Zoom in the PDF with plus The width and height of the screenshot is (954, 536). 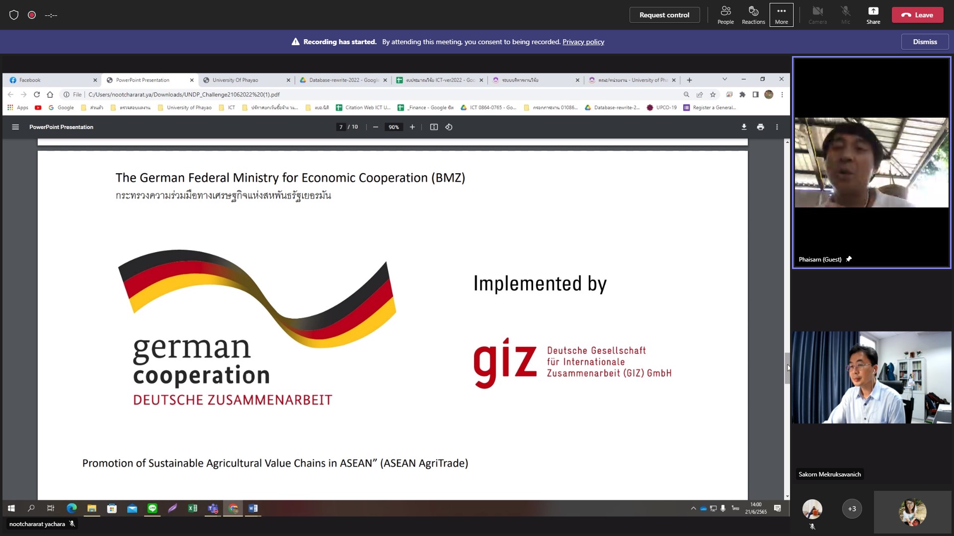(412, 127)
